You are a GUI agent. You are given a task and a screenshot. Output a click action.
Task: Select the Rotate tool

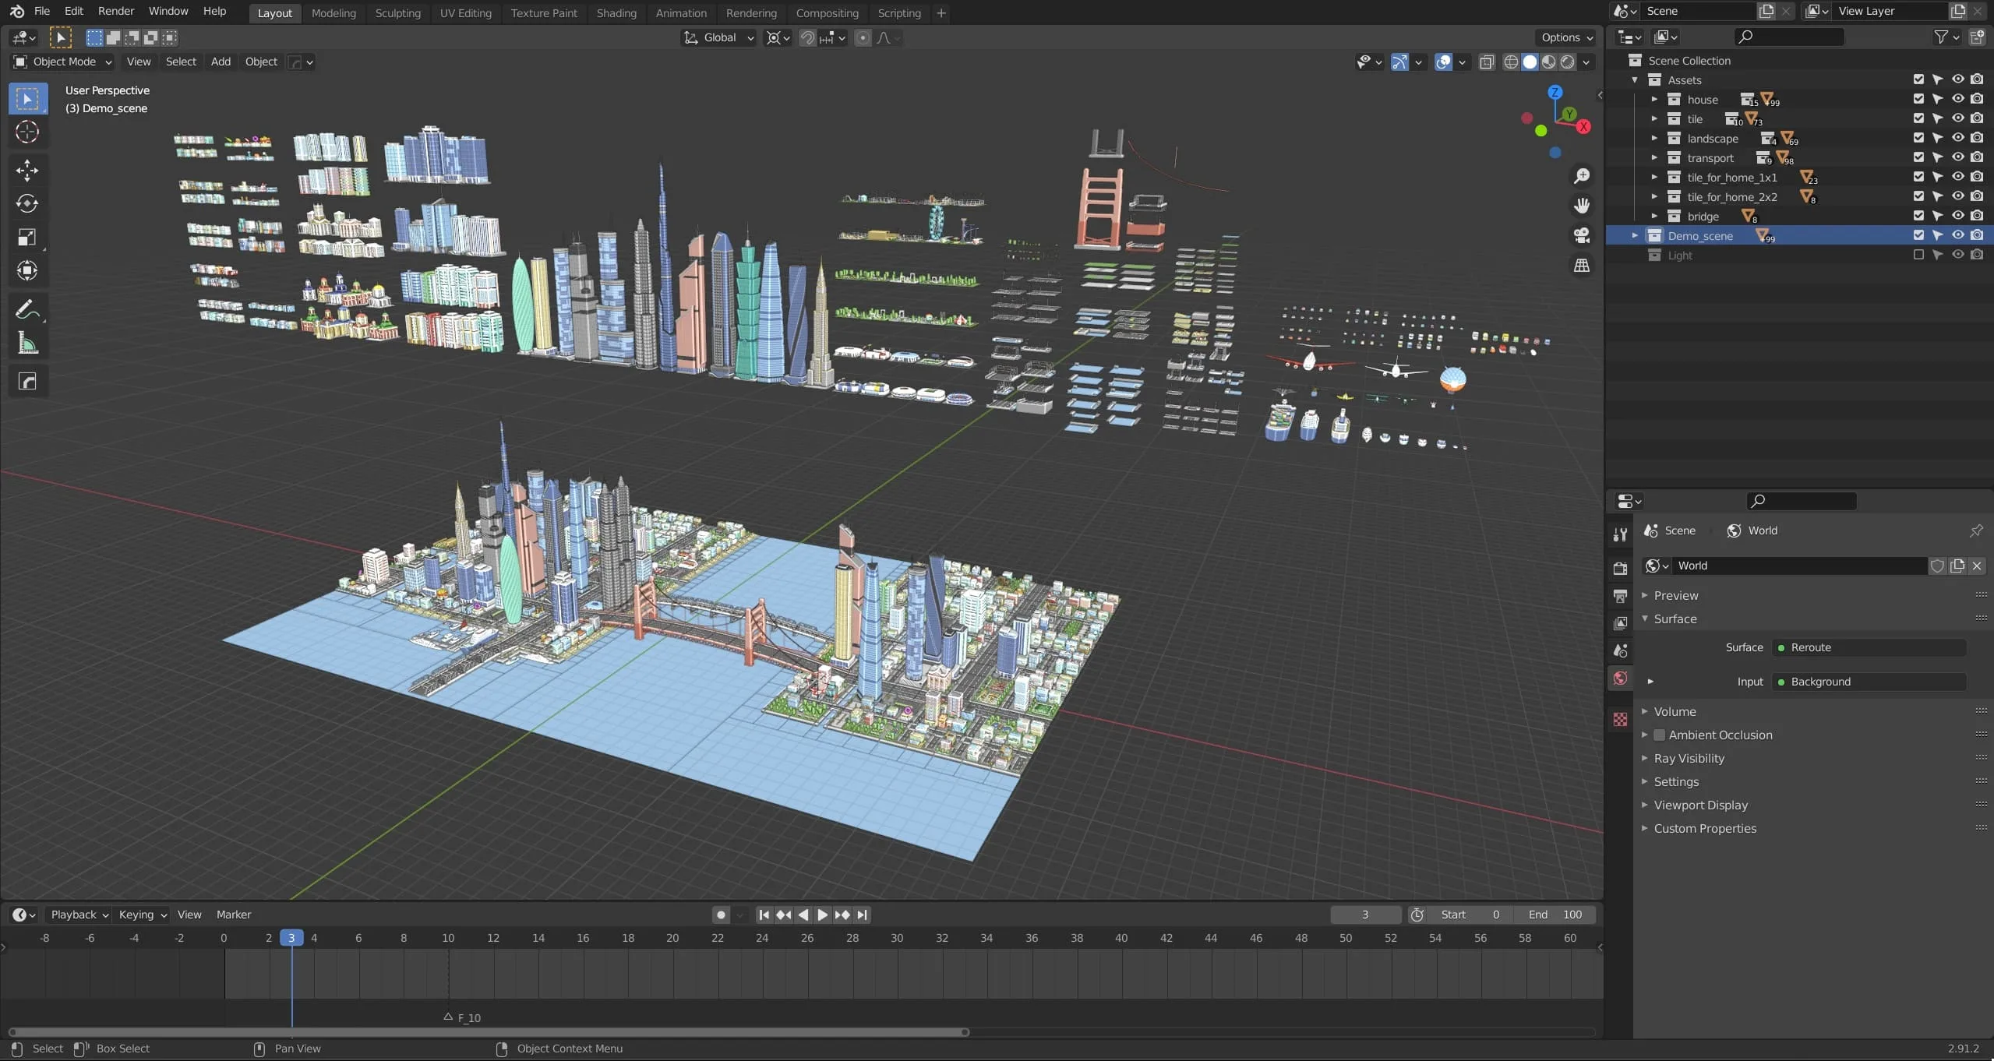(x=27, y=203)
